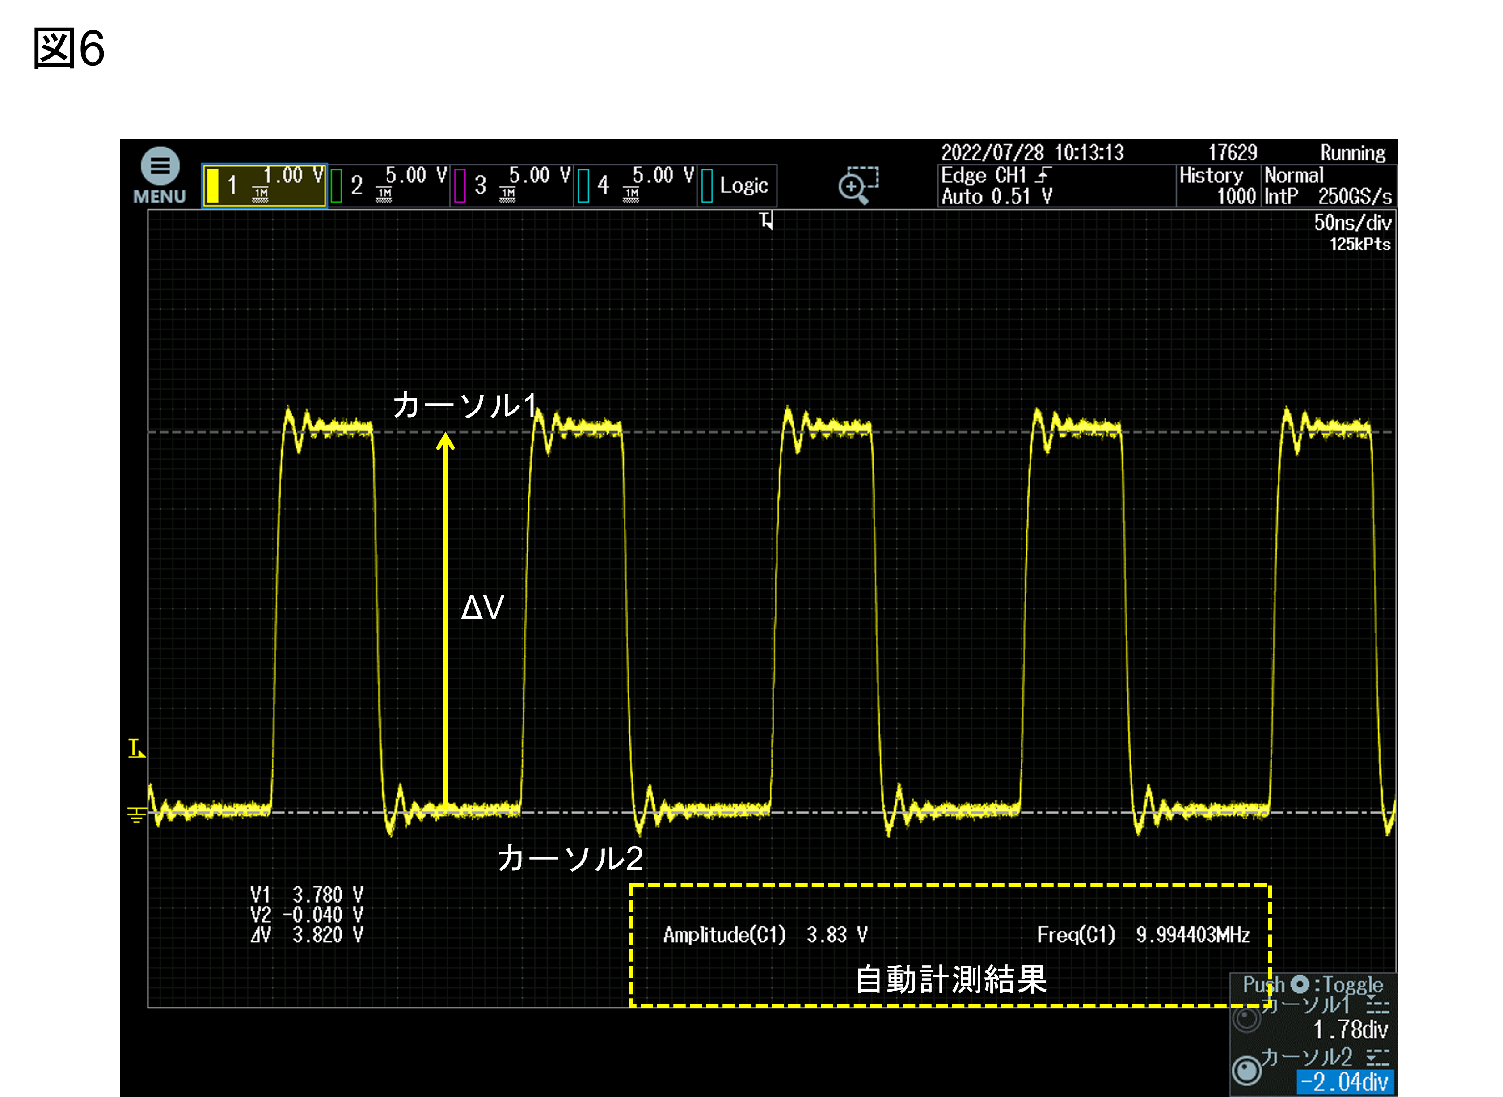Toggle channel 4 at 5.00 V
This screenshot has width=1503, height=1097.
[x=636, y=185]
